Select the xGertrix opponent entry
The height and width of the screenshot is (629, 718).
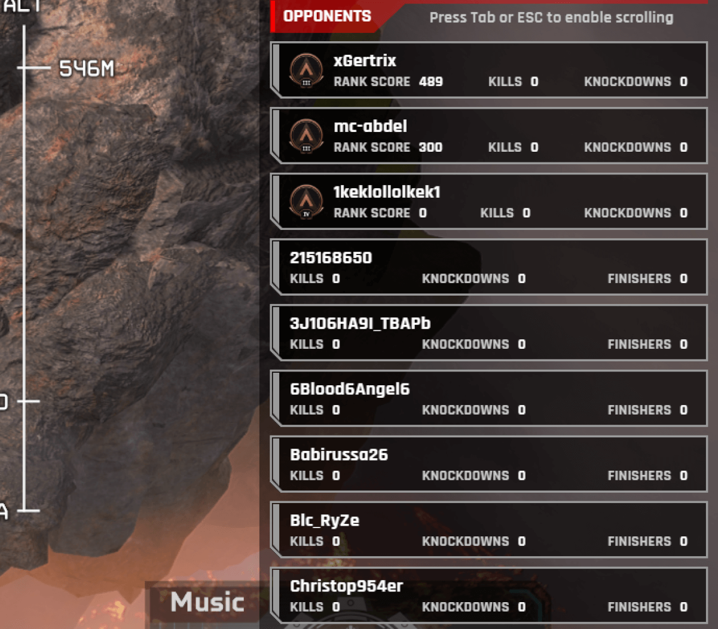488,70
